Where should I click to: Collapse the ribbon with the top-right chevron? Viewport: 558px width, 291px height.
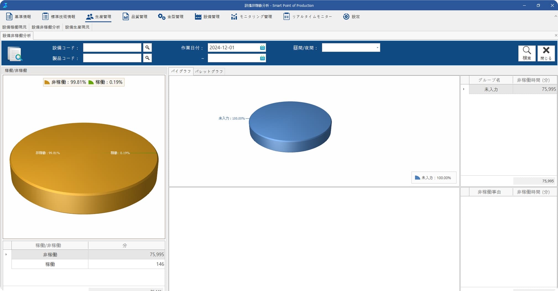pyautogui.click(x=556, y=16)
